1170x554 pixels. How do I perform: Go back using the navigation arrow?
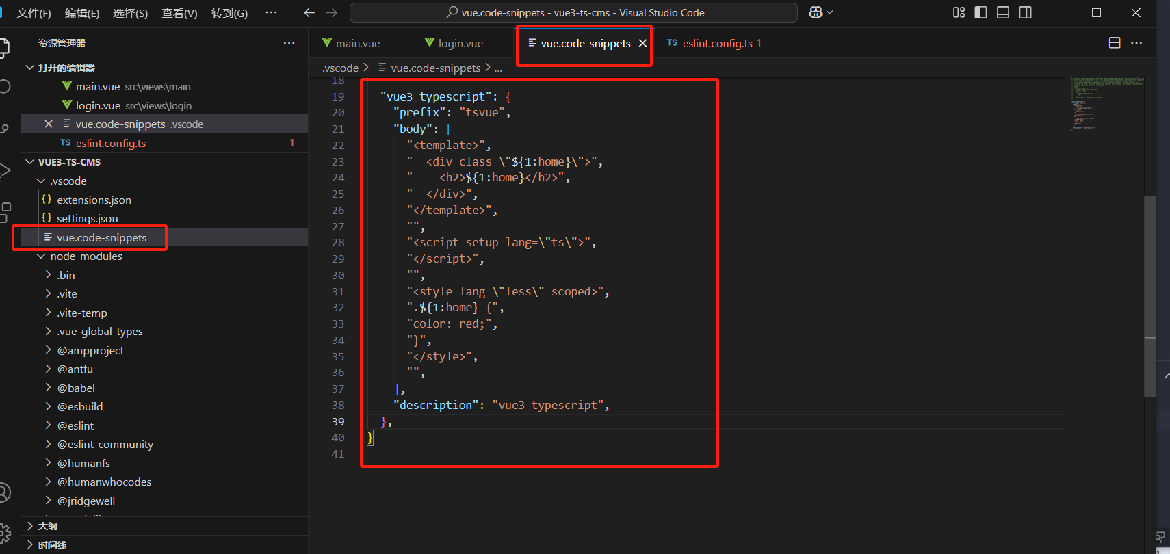309,12
